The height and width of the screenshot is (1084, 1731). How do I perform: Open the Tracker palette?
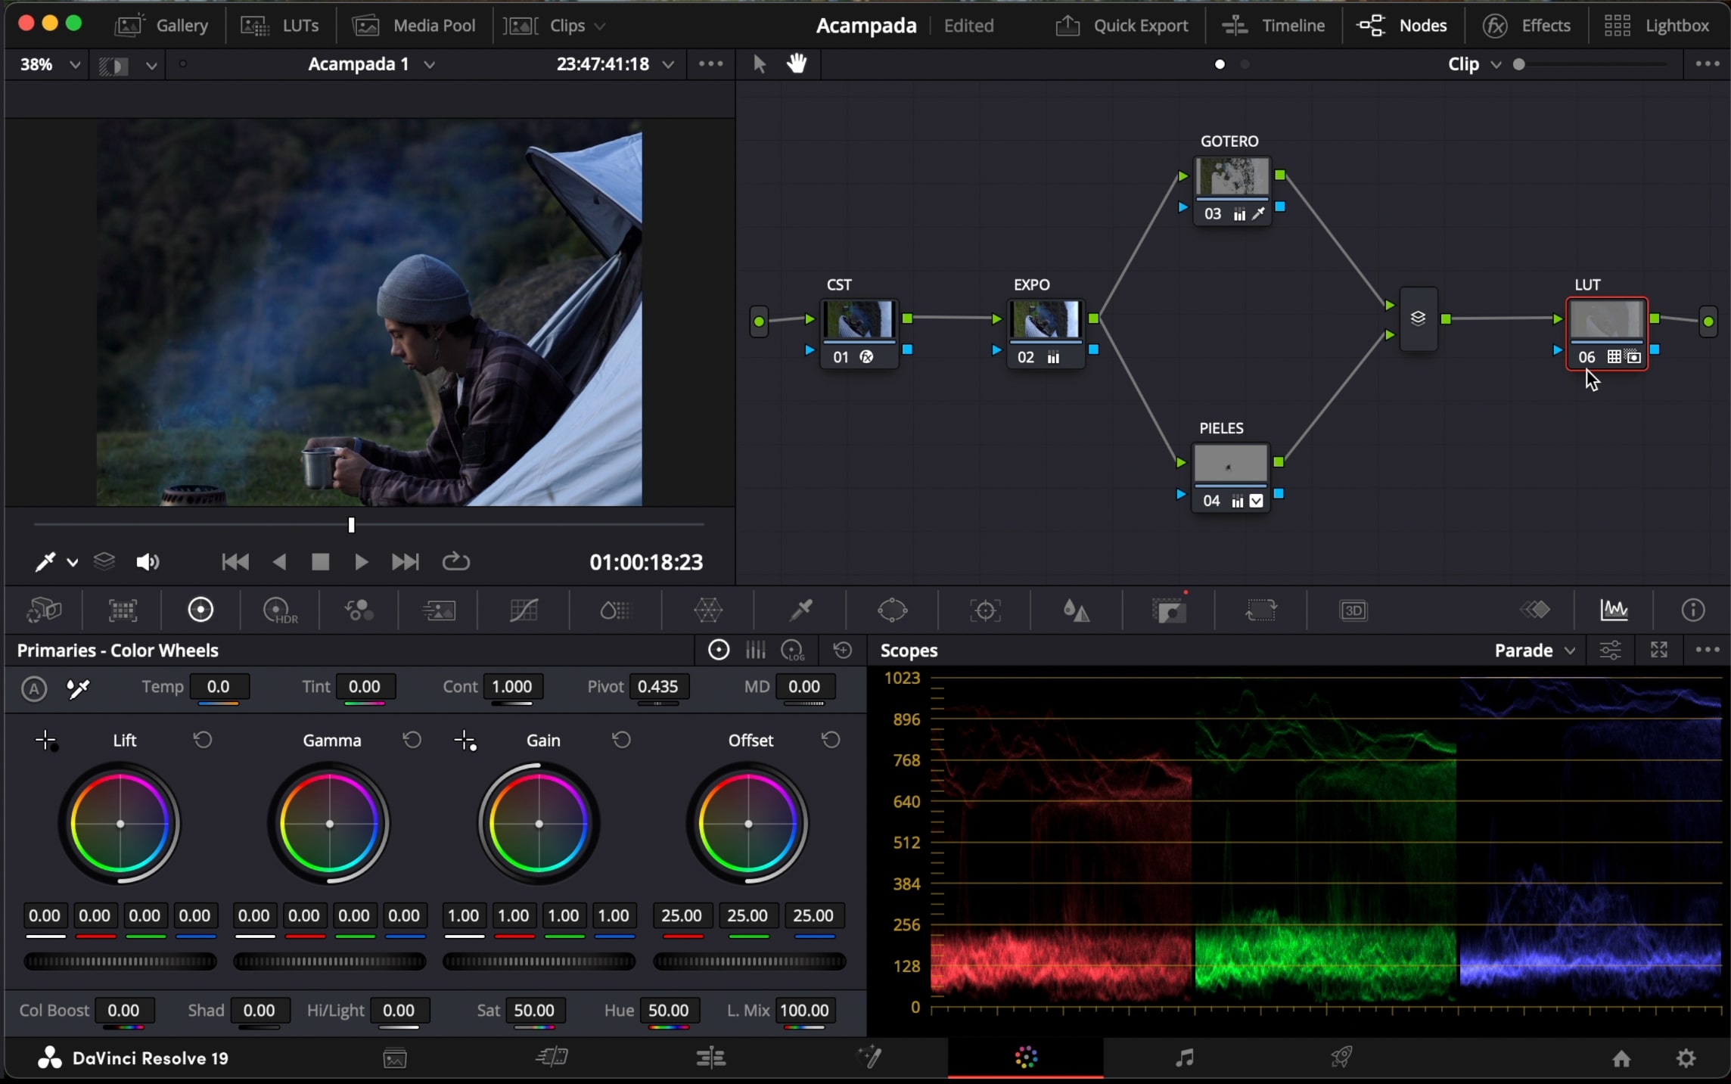point(985,610)
